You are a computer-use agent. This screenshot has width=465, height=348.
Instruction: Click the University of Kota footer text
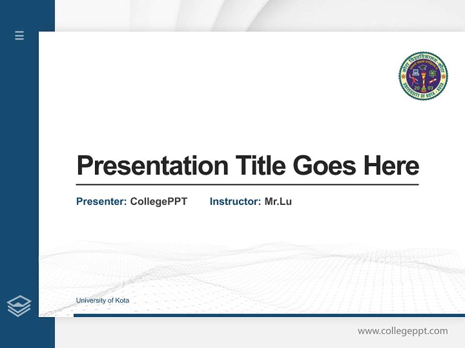102,300
